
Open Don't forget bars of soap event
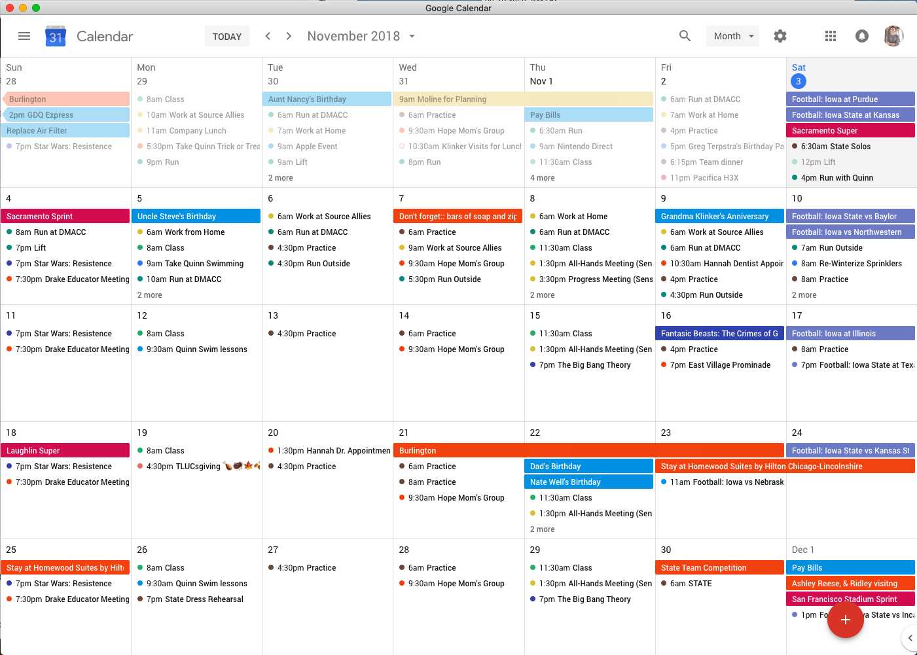tap(458, 217)
